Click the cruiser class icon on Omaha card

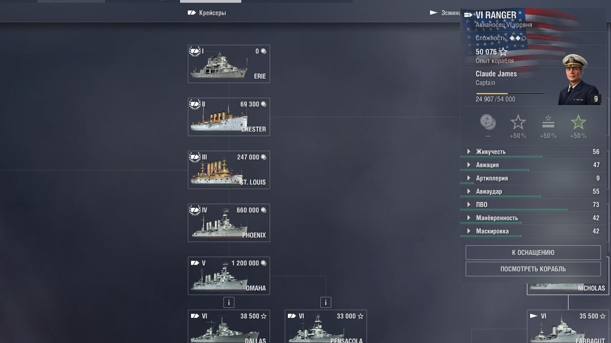pos(195,263)
